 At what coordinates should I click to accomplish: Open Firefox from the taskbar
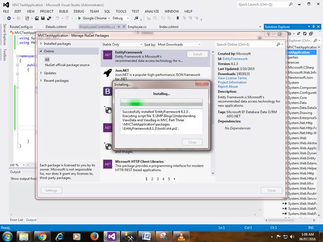(x=94, y=236)
